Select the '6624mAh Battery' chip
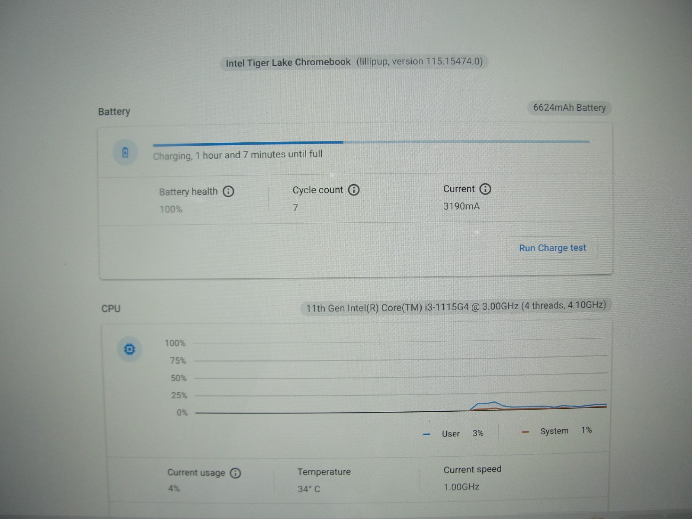 click(569, 108)
